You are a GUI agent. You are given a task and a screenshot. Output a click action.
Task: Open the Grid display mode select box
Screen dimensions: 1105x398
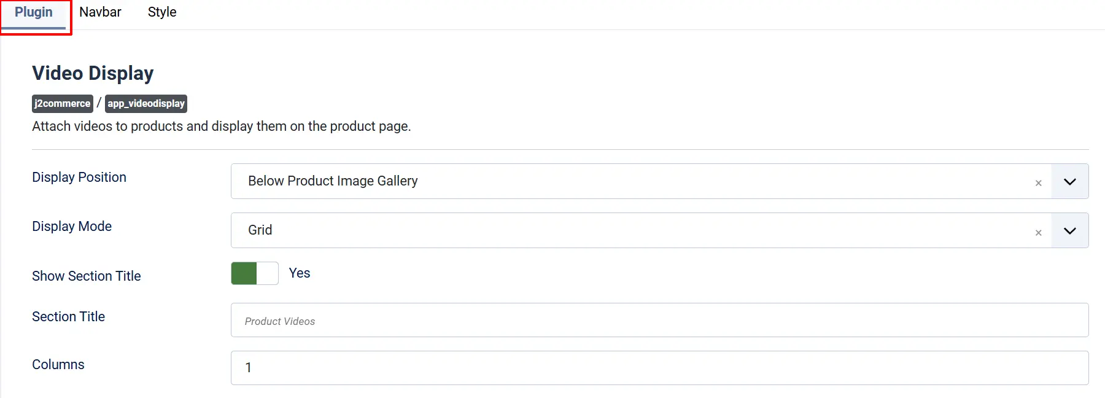point(641,230)
